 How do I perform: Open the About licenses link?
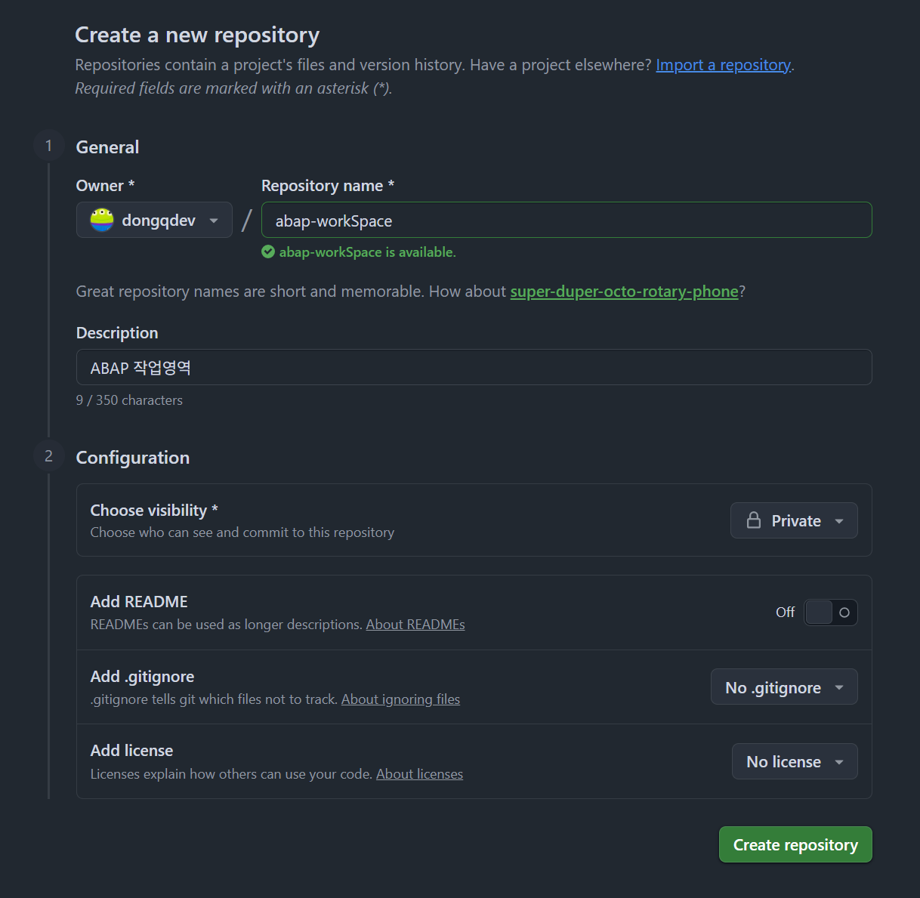419,774
